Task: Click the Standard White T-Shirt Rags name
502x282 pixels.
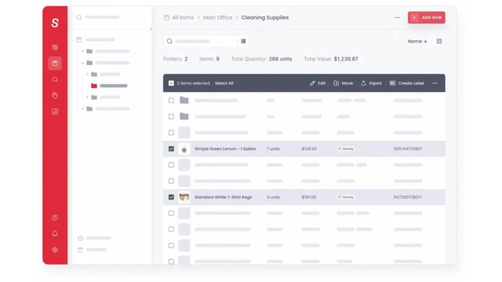Action: tap(223, 197)
